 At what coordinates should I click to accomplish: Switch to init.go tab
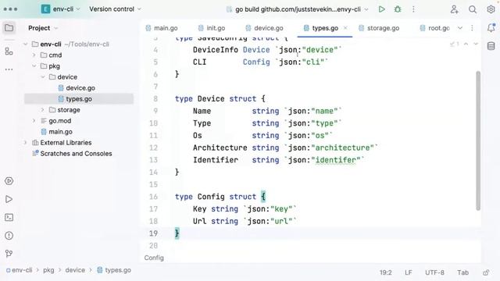[212, 28]
